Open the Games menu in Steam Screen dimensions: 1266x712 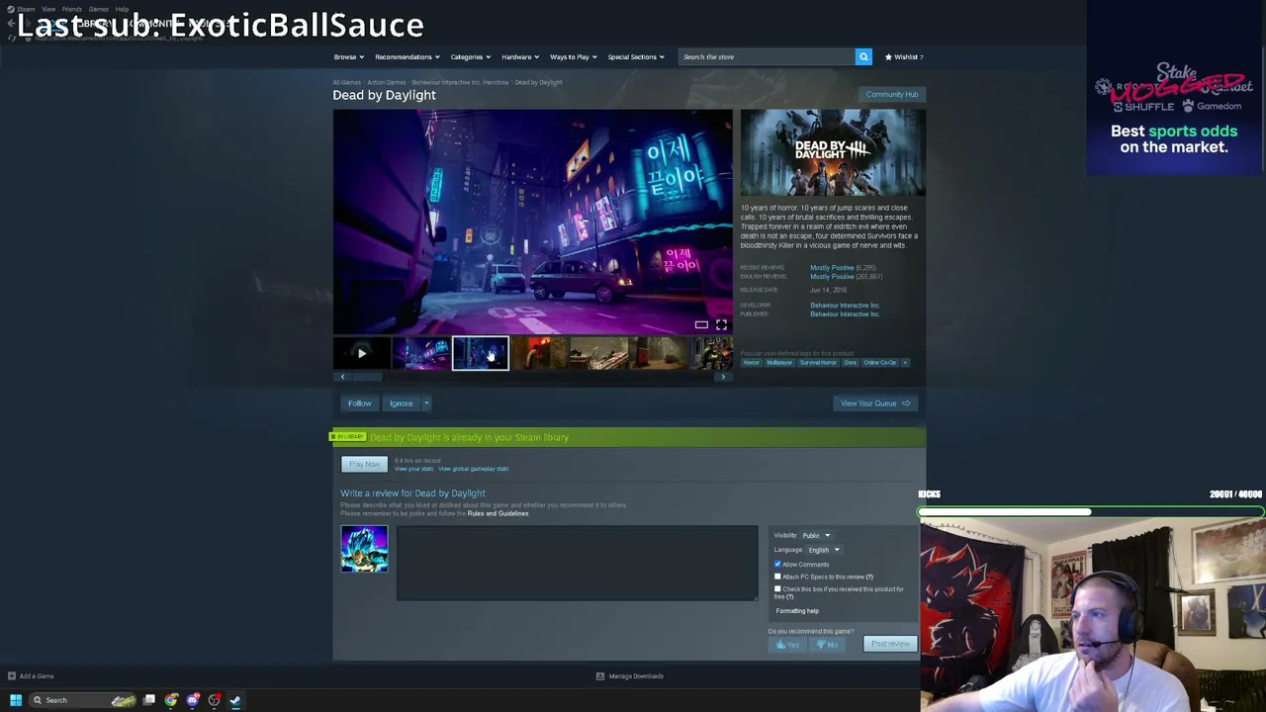(99, 9)
